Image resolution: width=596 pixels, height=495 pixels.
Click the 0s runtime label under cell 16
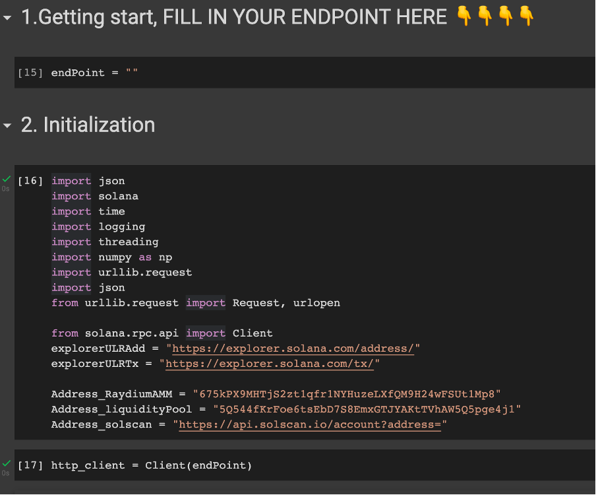(x=5, y=189)
